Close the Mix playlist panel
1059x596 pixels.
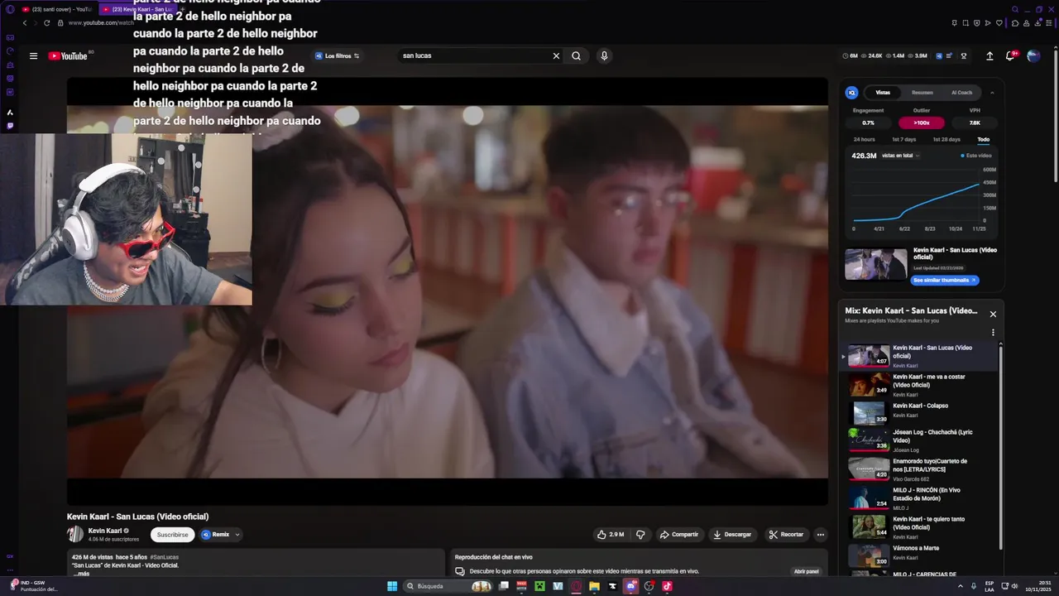(x=993, y=314)
